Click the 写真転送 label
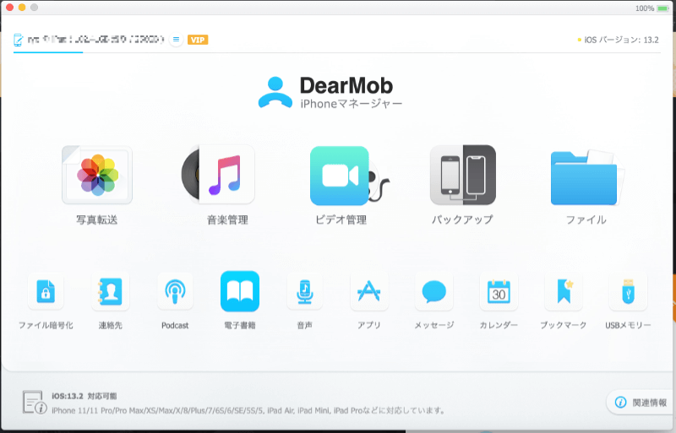This screenshot has width=676, height=433. pos(97,219)
